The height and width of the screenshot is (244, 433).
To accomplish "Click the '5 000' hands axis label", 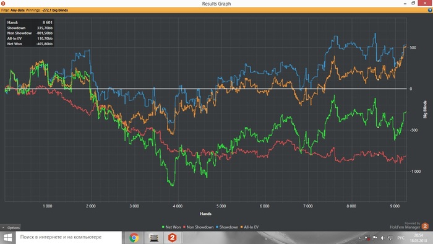I will 221,206.
